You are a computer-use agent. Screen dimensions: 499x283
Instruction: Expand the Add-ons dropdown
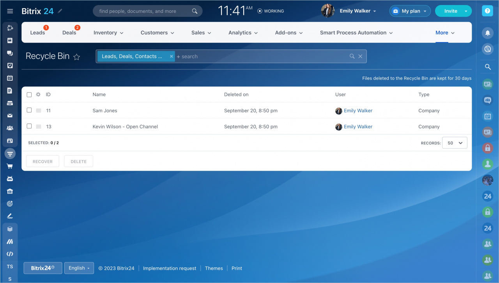click(289, 33)
